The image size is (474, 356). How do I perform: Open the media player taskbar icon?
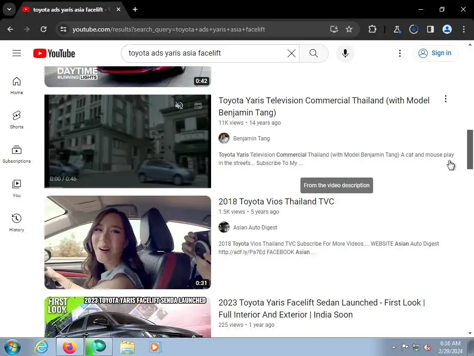[156, 347]
